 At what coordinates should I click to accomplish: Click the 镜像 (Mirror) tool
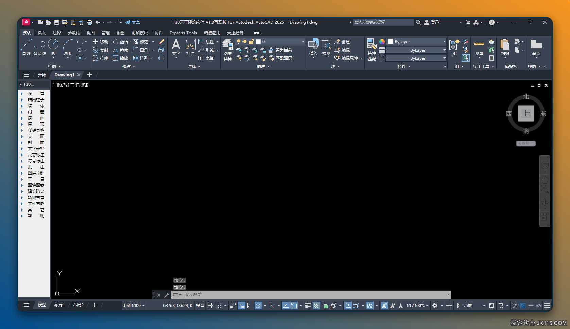[x=120, y=50]
